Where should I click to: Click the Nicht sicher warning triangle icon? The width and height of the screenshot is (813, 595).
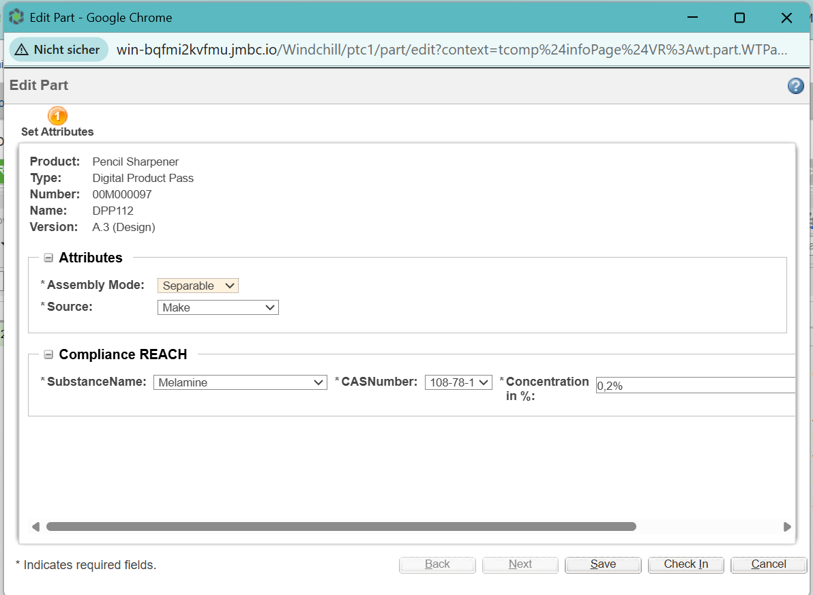coord(23,49)
